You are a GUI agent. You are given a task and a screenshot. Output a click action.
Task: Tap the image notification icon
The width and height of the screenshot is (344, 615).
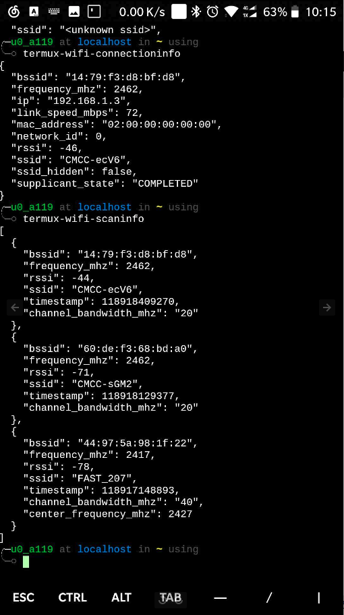coord(74,11)
